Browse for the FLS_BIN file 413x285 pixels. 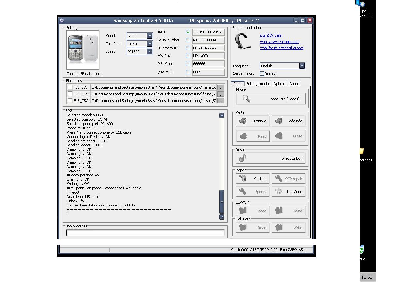(x=220, y=87)
